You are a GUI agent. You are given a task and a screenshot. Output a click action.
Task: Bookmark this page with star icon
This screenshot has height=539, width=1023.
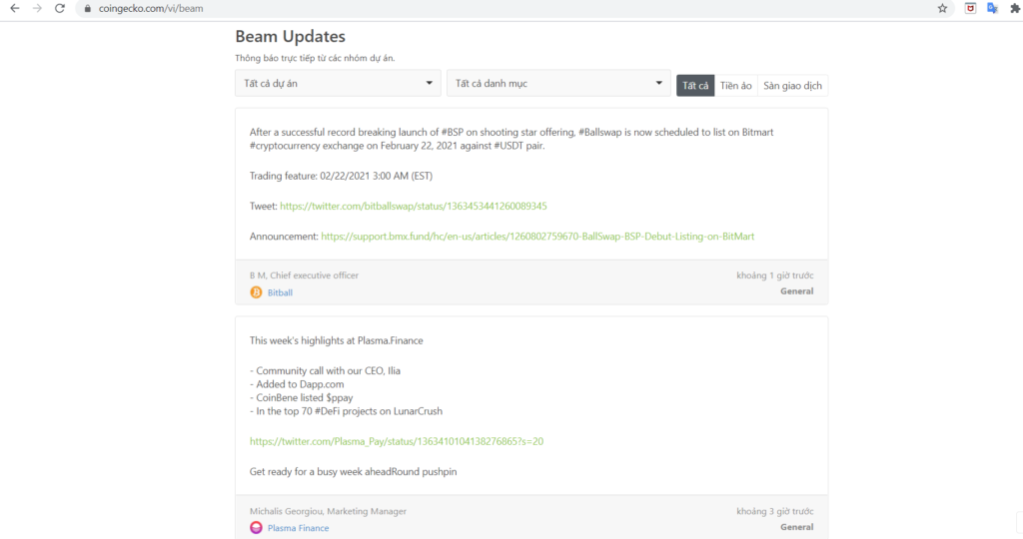(942, 8)
